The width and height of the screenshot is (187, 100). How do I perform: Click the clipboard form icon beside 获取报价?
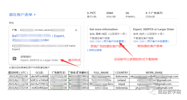[14, 59]
